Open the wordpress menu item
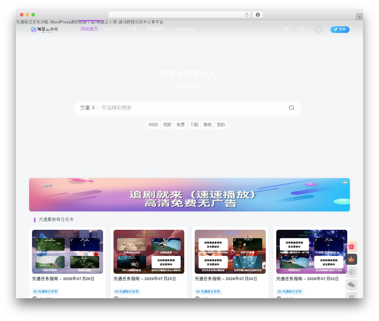379x321 pixels. point(185,29)
